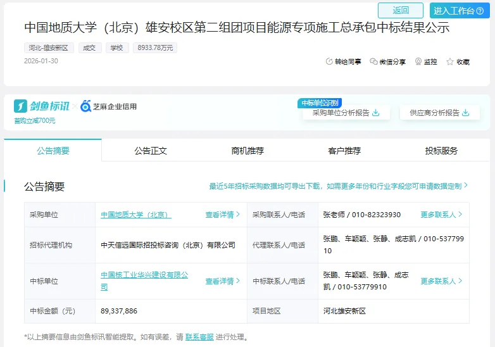The image size is (495, 347).
Task: Expand 查看详情 for 中标单位 row
Action: coord(223,281)
